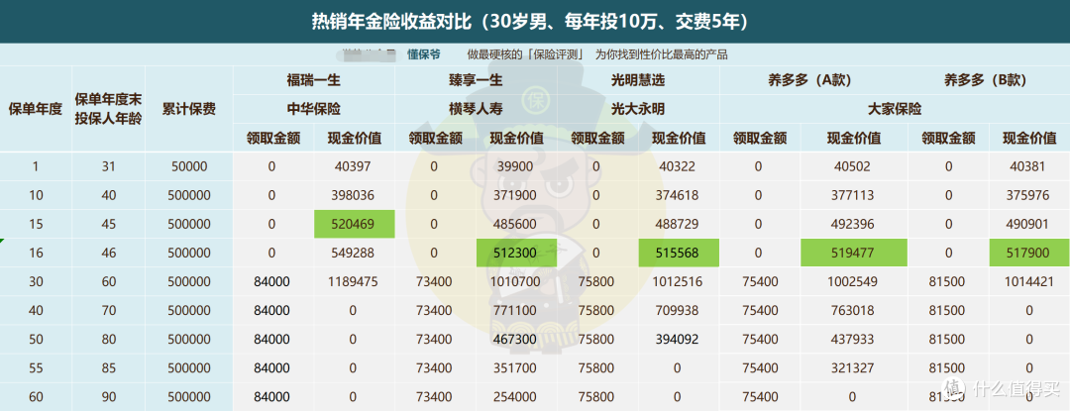The image size is (1070, 411).
Task: Select the '保单年度' column header
Action: pos(36,109)
